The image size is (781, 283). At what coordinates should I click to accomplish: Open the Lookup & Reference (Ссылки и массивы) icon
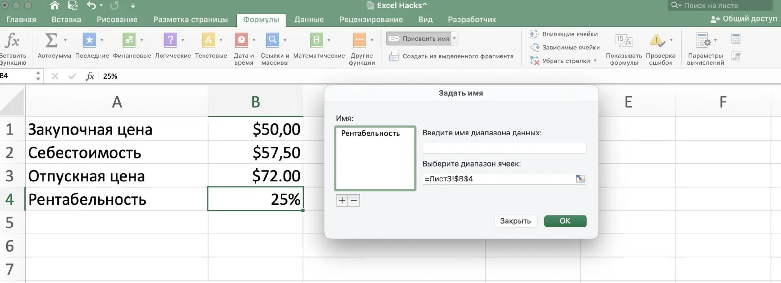pos(272,40)
